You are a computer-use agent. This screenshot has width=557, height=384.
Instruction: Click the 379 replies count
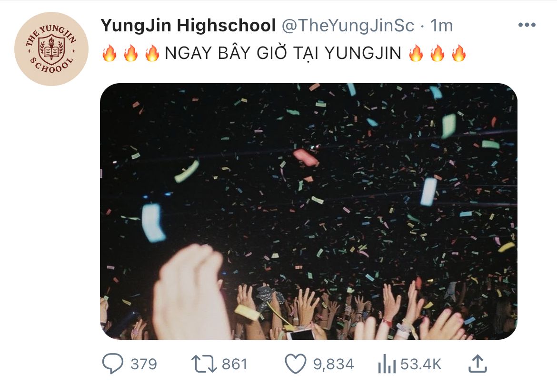(143, 364)
